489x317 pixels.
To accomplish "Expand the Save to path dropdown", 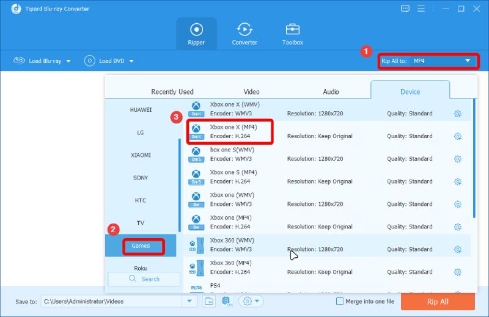I will 189,301.
